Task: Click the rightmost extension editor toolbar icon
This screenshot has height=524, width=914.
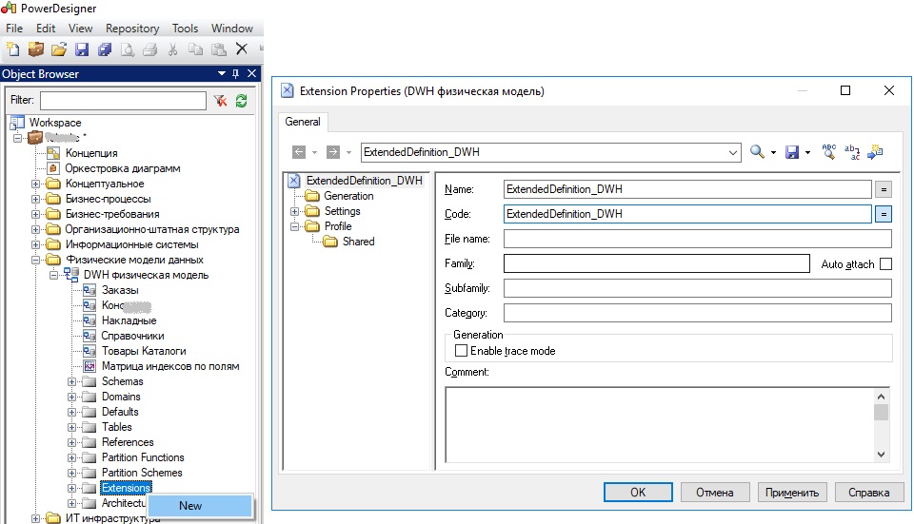Action: coord(875,152)
